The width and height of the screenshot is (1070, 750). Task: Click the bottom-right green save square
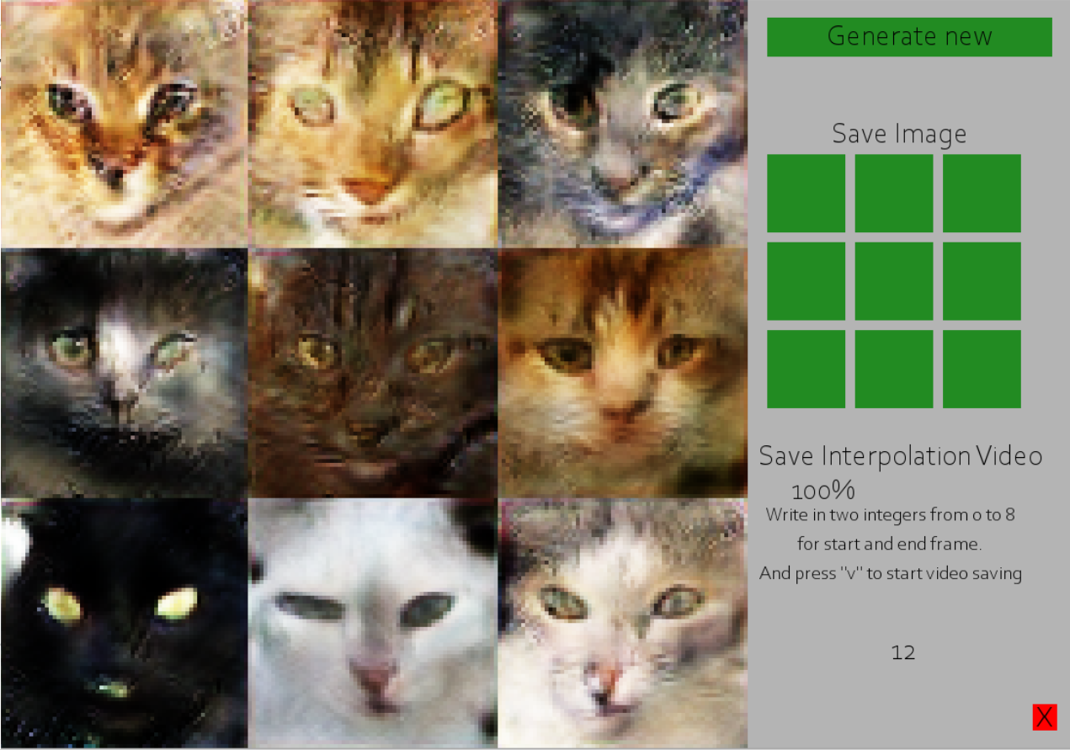tap(982, 369)
